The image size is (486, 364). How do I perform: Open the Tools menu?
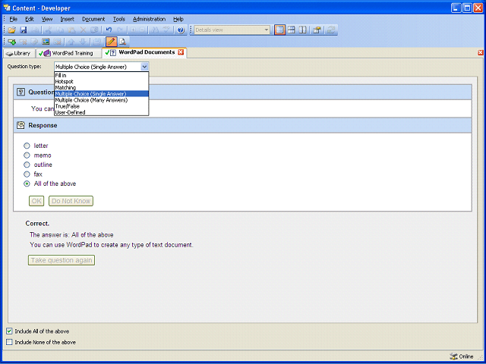click(x=119, y=19)
